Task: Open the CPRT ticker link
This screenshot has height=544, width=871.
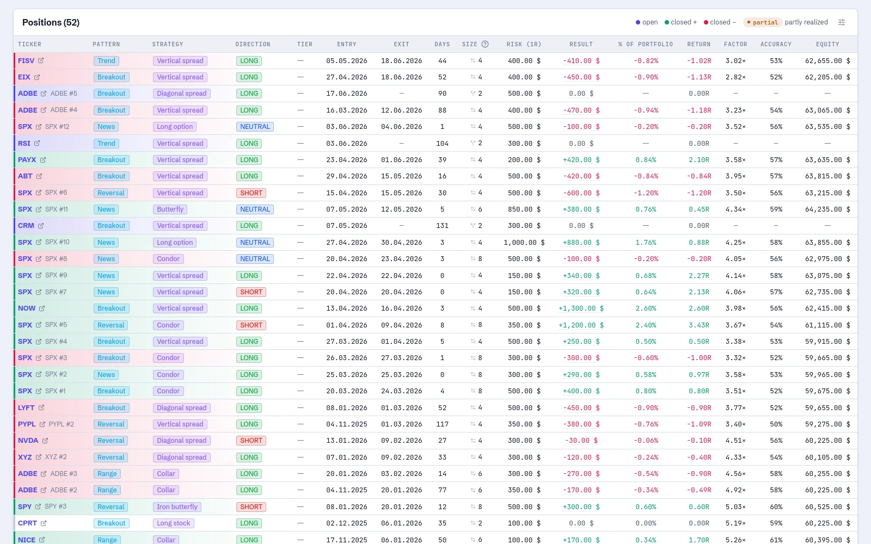Action: 28,523
